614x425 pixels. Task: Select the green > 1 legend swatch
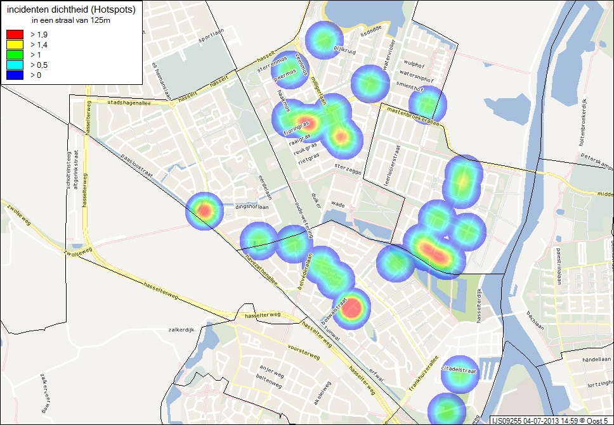pyautogui.click(x=14, y=55)
